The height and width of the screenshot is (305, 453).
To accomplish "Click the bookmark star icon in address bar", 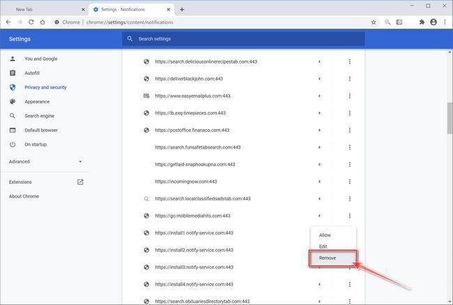I will [374, 22].
